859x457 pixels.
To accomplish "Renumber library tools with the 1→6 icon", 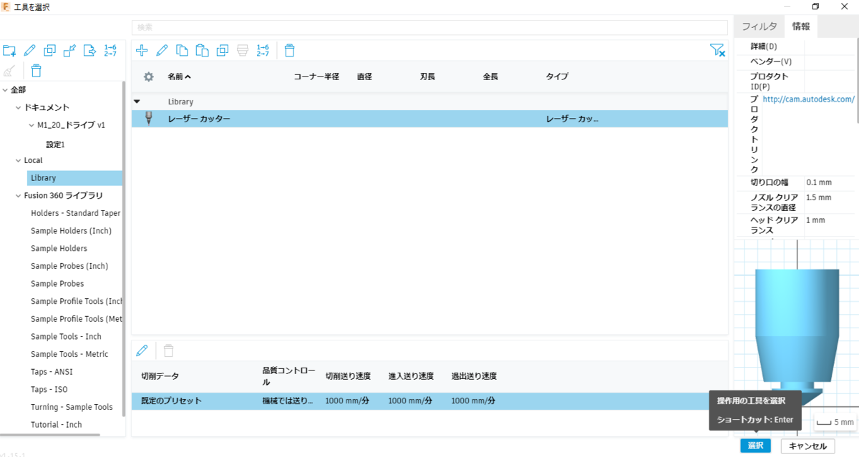I will tap(110, 50).
